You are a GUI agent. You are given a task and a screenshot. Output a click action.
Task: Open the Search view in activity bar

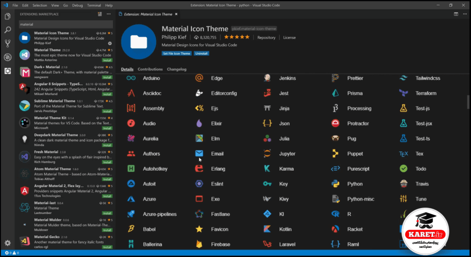(7, 30)
